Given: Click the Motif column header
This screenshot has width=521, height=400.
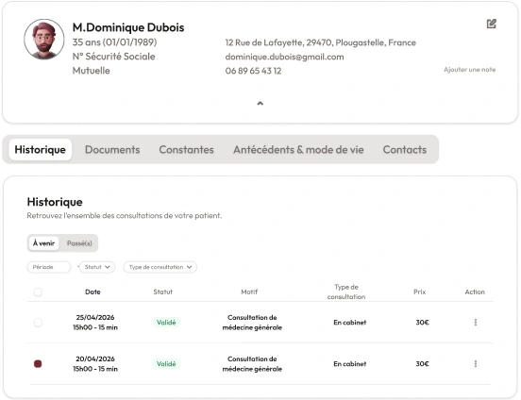Looking at the screenshot, I should click(x=249, y=292).
